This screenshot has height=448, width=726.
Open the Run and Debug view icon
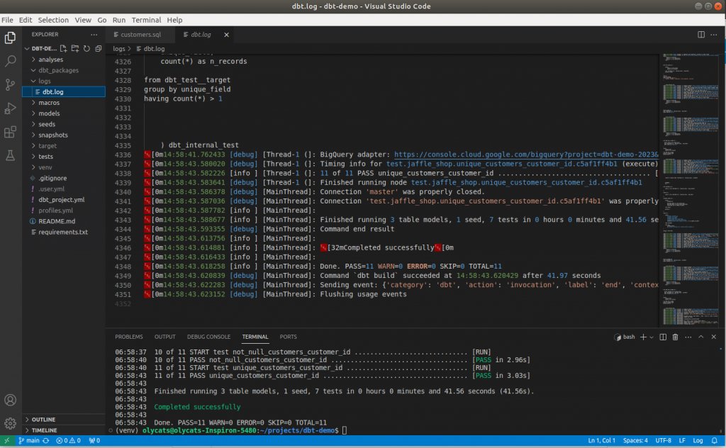(x=10, y=108)
